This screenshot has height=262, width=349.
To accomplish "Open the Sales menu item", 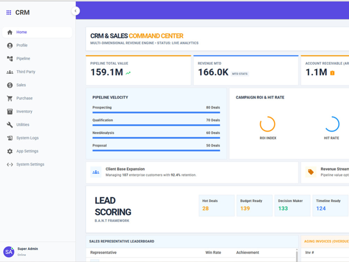I will point(37,85).
